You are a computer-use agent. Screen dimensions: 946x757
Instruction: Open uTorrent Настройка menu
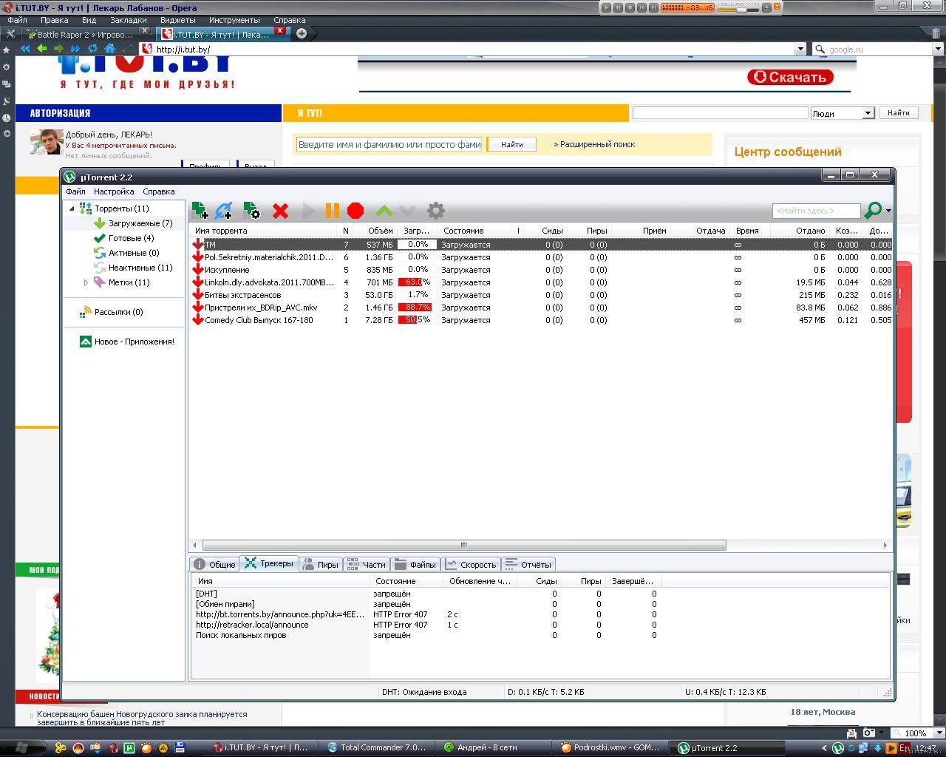click(114, 191)
